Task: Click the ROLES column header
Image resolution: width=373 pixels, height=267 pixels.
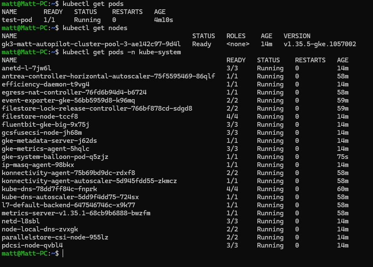Action: pyautogui.click(x=236, y=36)
